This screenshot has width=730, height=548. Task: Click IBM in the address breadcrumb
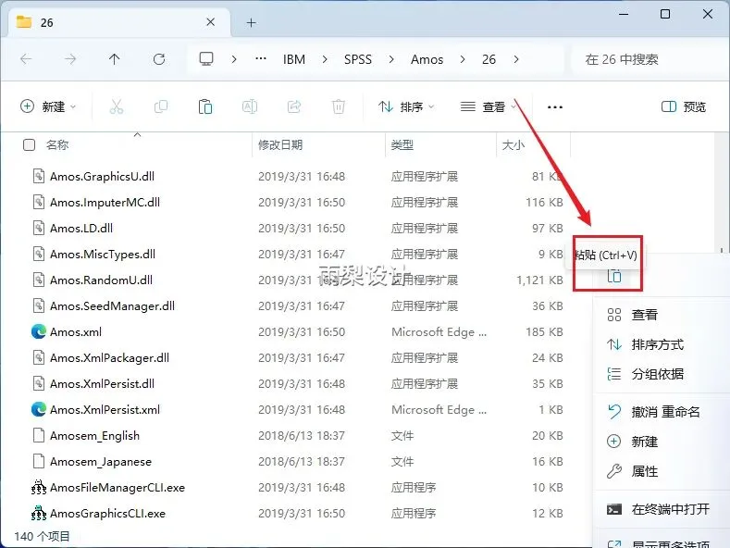pyautogui.click(x=294, y=59)
